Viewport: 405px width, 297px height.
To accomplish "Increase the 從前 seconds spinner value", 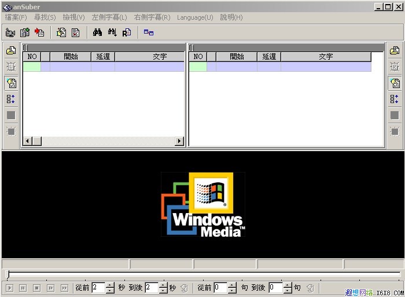I will click(110, 285).
